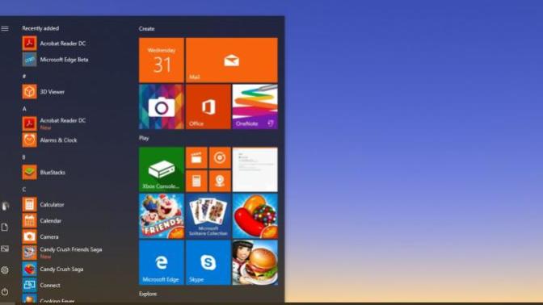Open Connect app
543x305 pixels.
[41, 286]
